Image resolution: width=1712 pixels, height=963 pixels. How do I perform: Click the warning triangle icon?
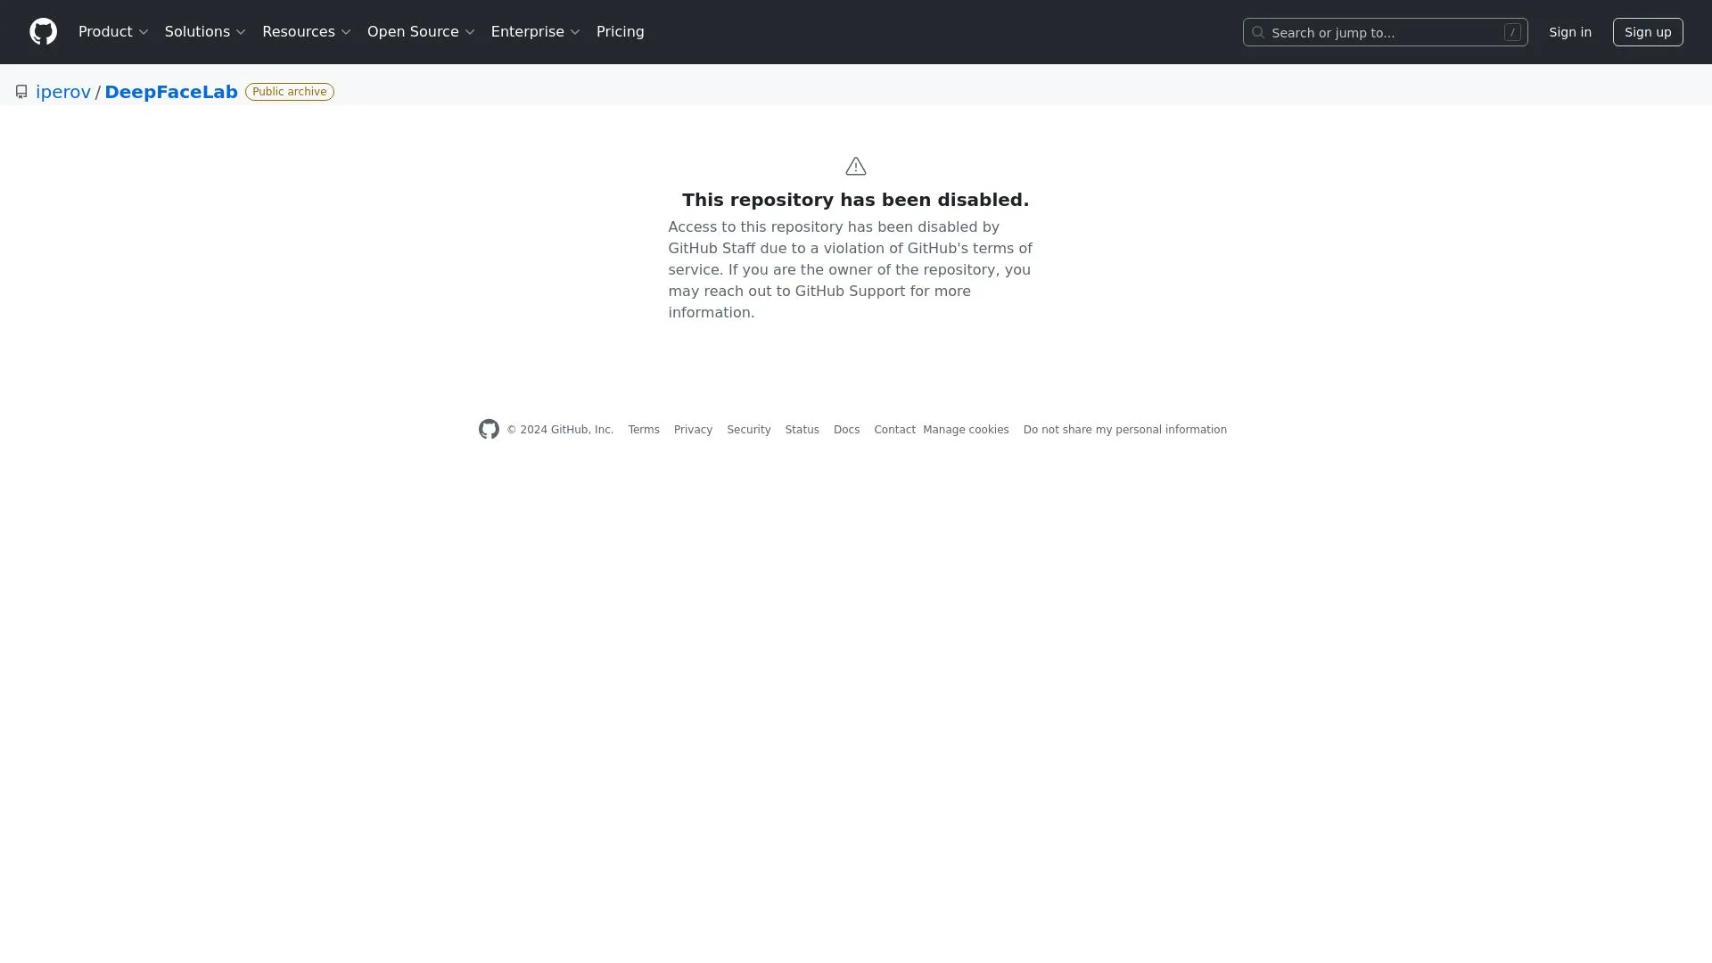click(x=855, y=167)
